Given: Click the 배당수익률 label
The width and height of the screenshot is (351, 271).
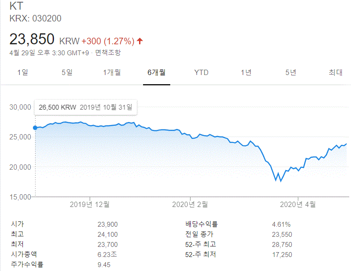Looking at the screenshot, I should [201, 224].
